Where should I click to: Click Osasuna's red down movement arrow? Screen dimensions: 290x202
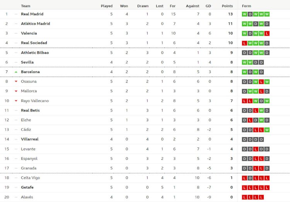click(16, 81)
